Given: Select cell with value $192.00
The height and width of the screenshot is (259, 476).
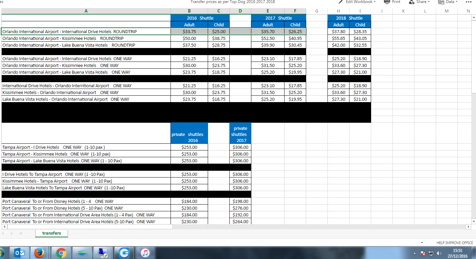Looking at the screenshot, I should point(241,215).
